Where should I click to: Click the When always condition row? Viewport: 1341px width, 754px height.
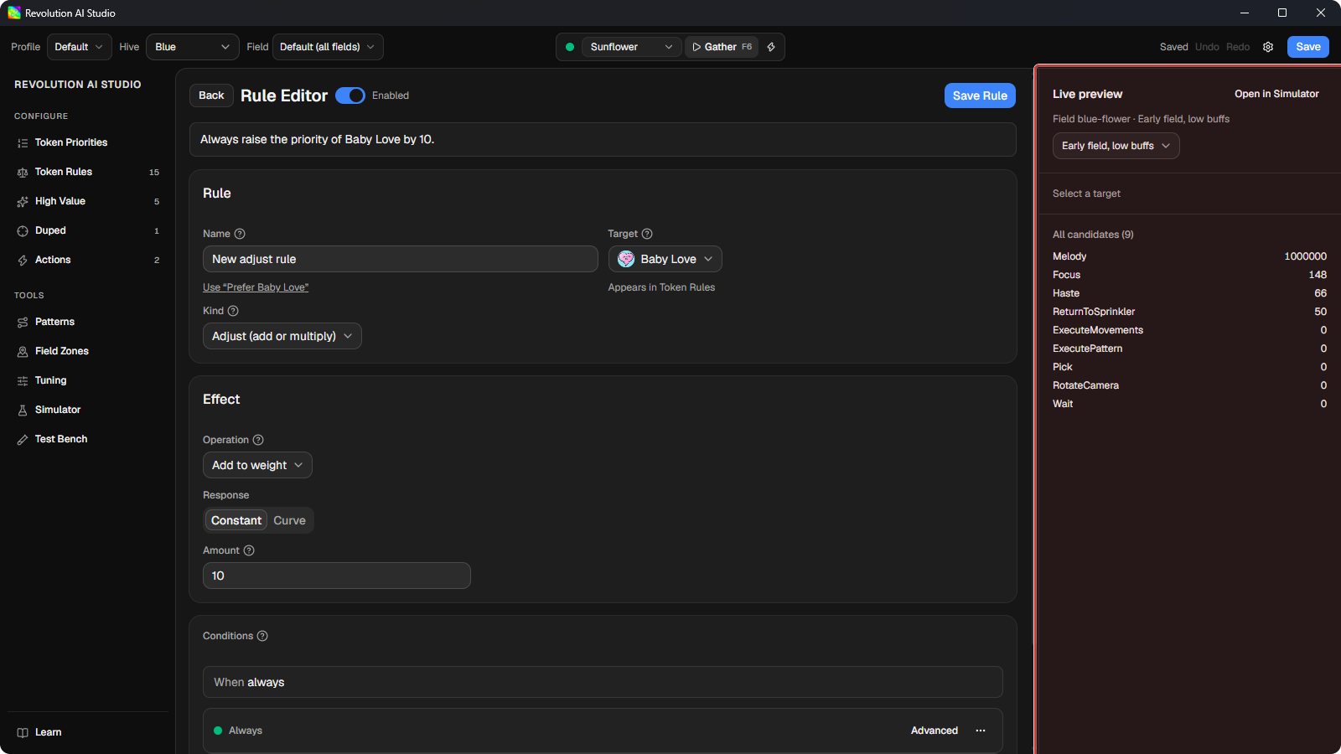tap(603, 682)
